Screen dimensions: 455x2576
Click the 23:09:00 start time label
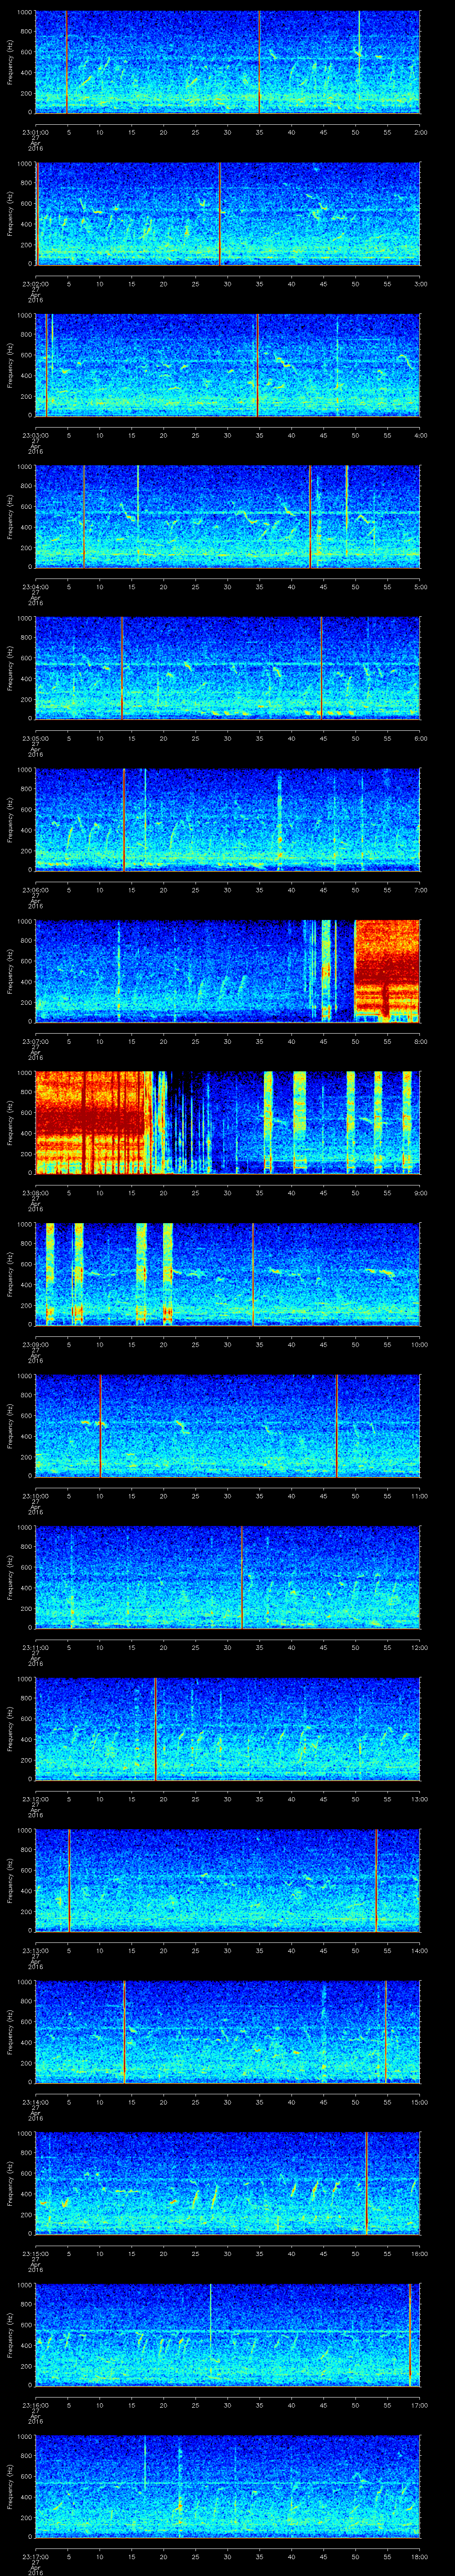(35, 1344)
